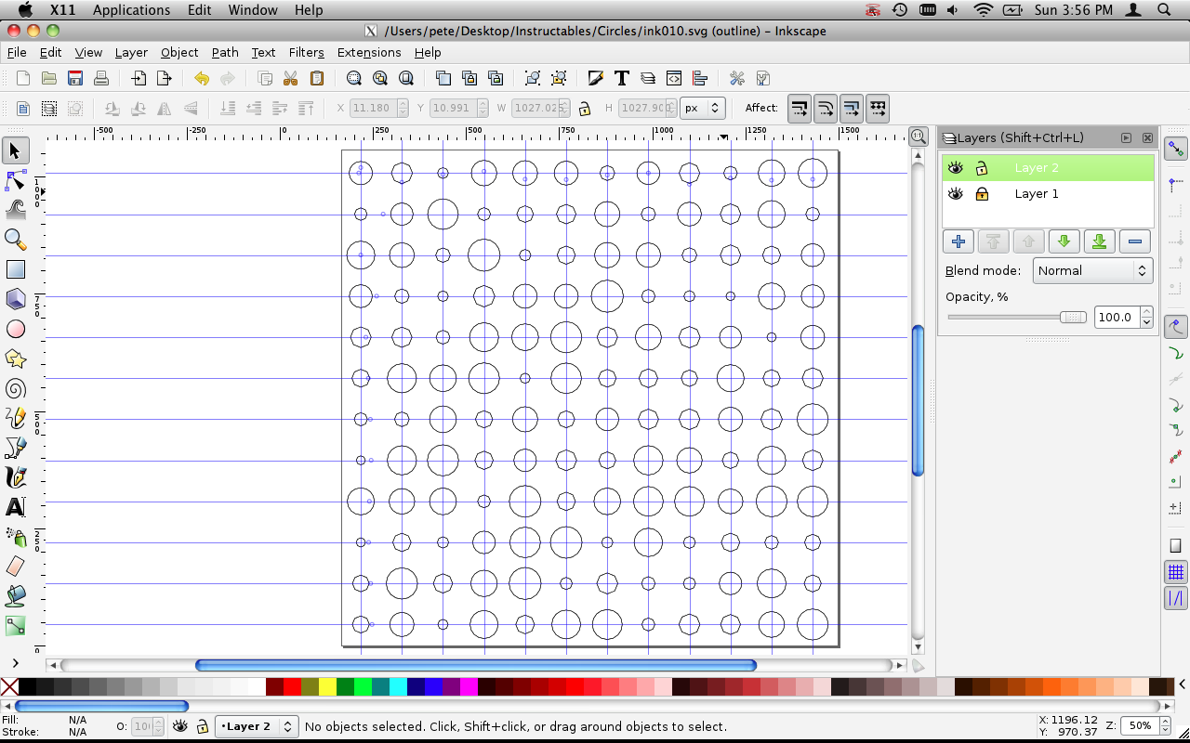Open the Blend mode Normal dropdown
The height and width of the screenshot is (743, 1190).
click(x=1092, y=271)
